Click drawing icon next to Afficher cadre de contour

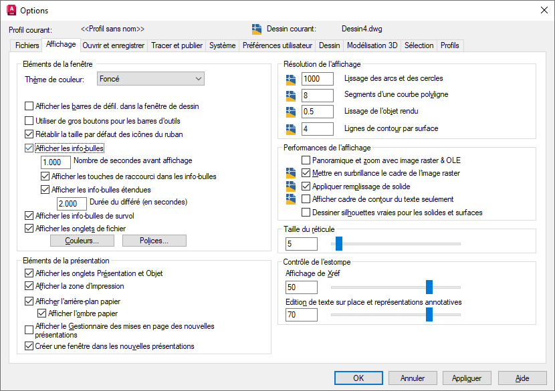[x=290, y=199]
